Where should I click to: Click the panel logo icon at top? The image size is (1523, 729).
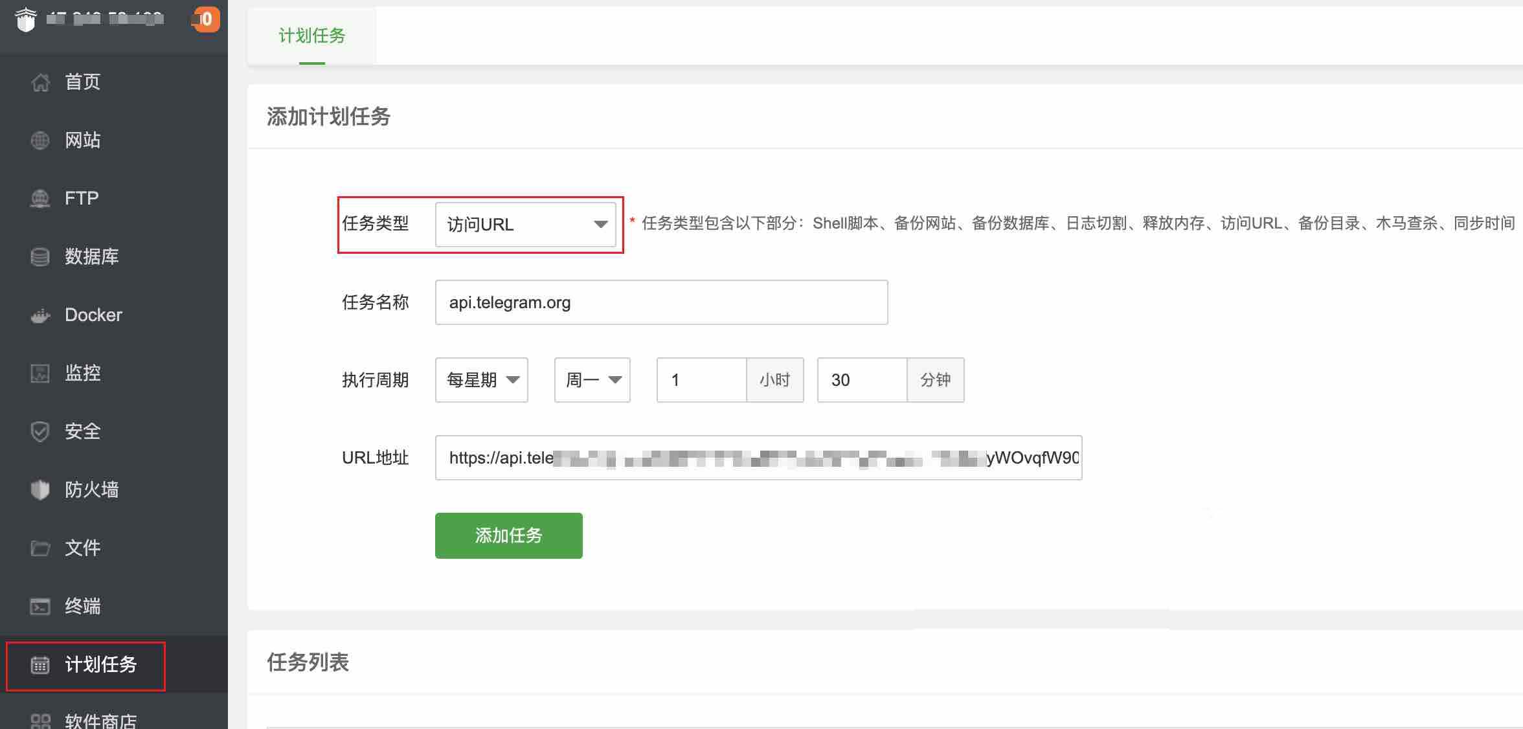[x=25, y=19]
